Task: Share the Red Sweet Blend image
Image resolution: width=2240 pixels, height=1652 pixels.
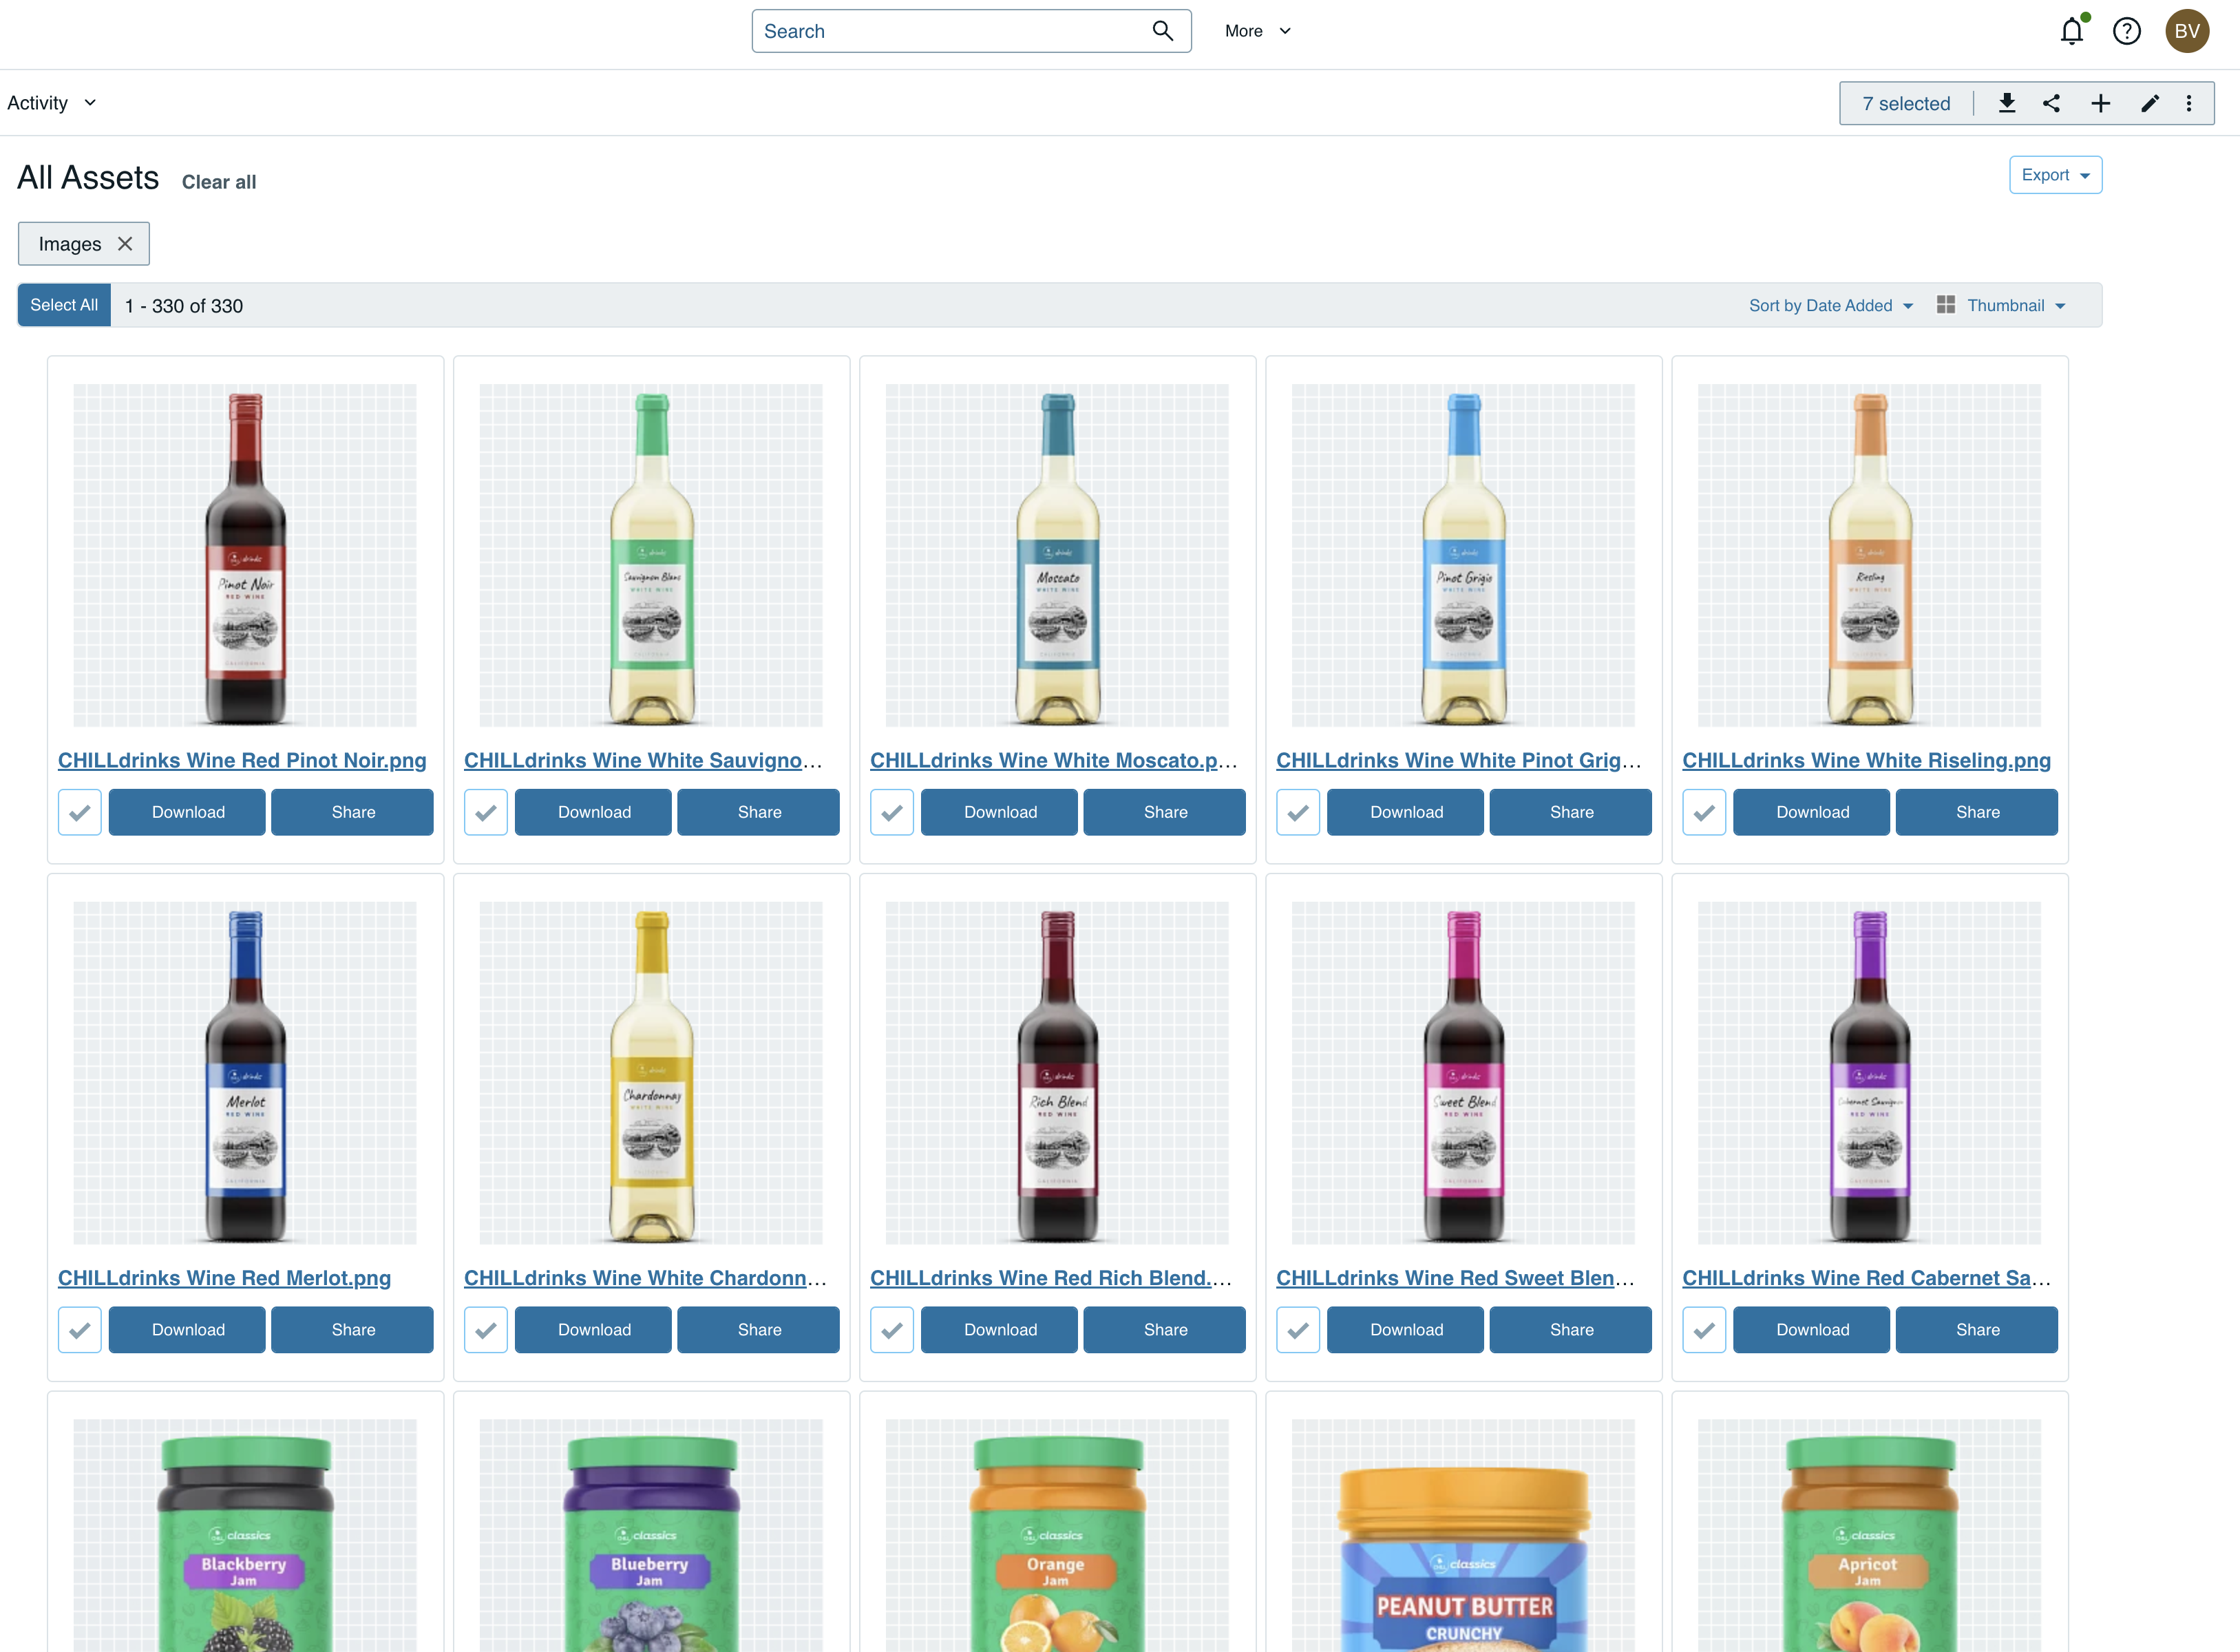Action: click(x=1570, y=1330)
